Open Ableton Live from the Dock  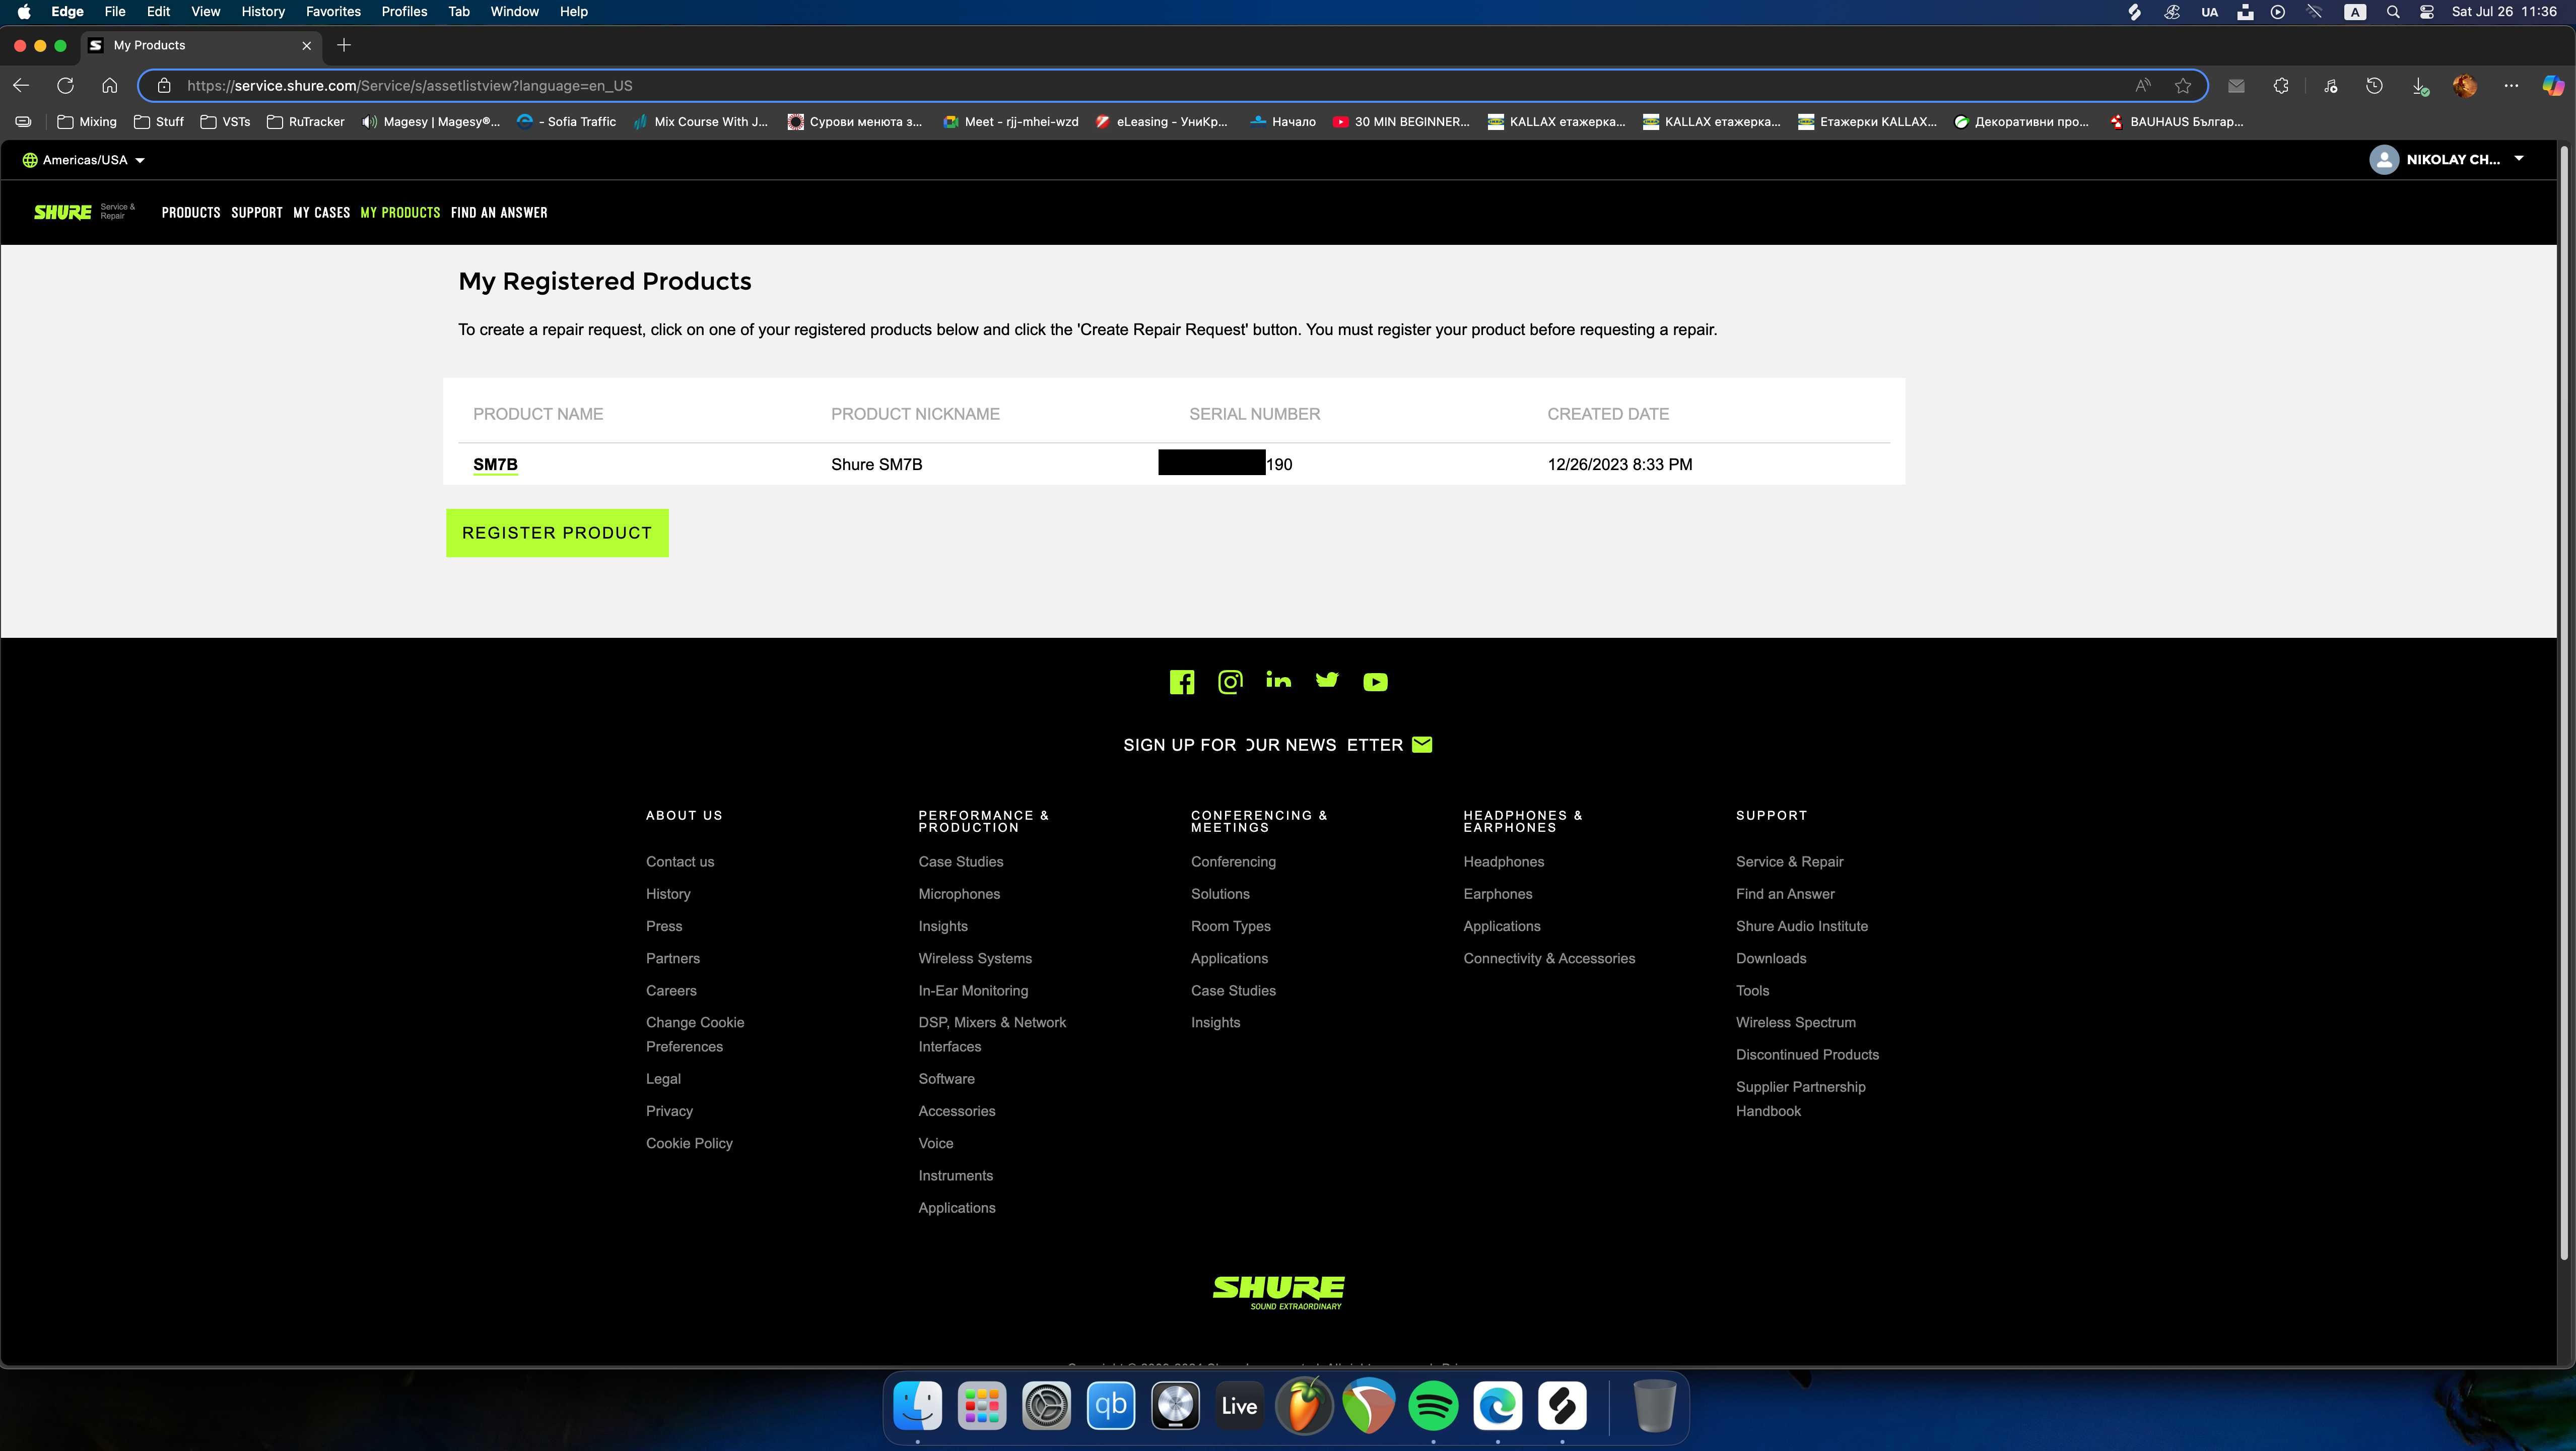(x=1239, y=1405)
